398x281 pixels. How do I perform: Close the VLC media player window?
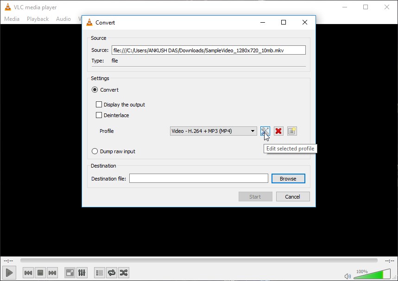pyautogui.click(x=386, y=7)
